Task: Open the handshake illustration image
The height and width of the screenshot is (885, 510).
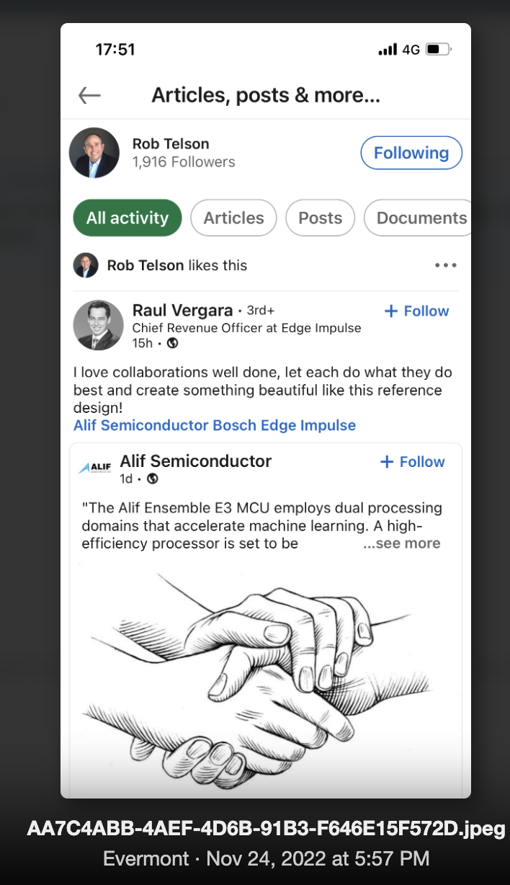Action: click(x=265, y=670)
